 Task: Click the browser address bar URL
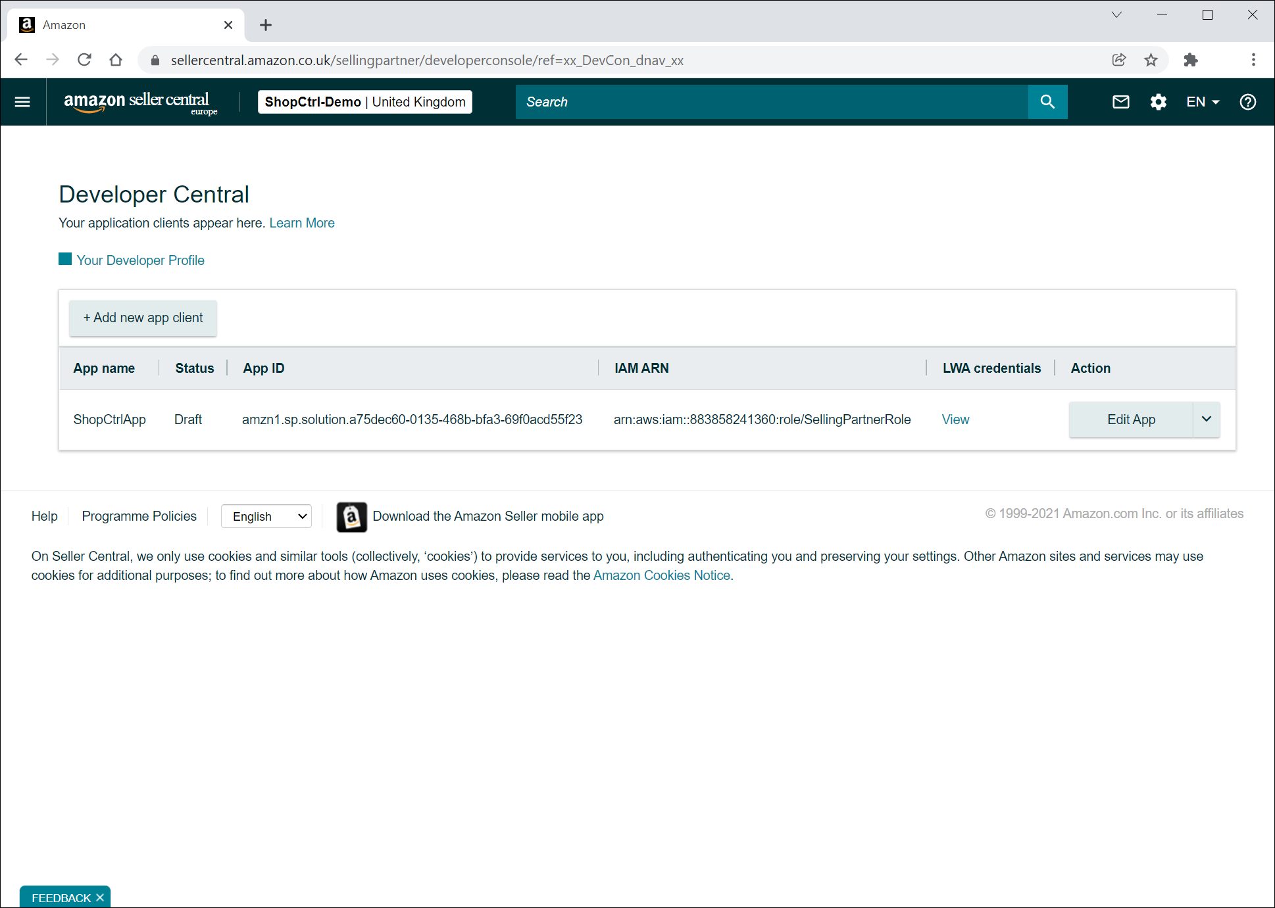427,60
